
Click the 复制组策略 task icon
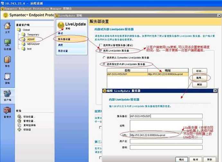tap(19, 125)
